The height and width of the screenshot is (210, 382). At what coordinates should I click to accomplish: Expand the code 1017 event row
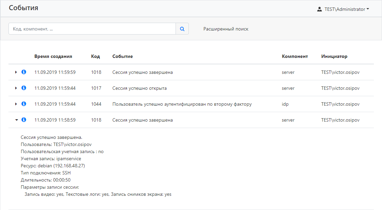[x=16, y=88]
